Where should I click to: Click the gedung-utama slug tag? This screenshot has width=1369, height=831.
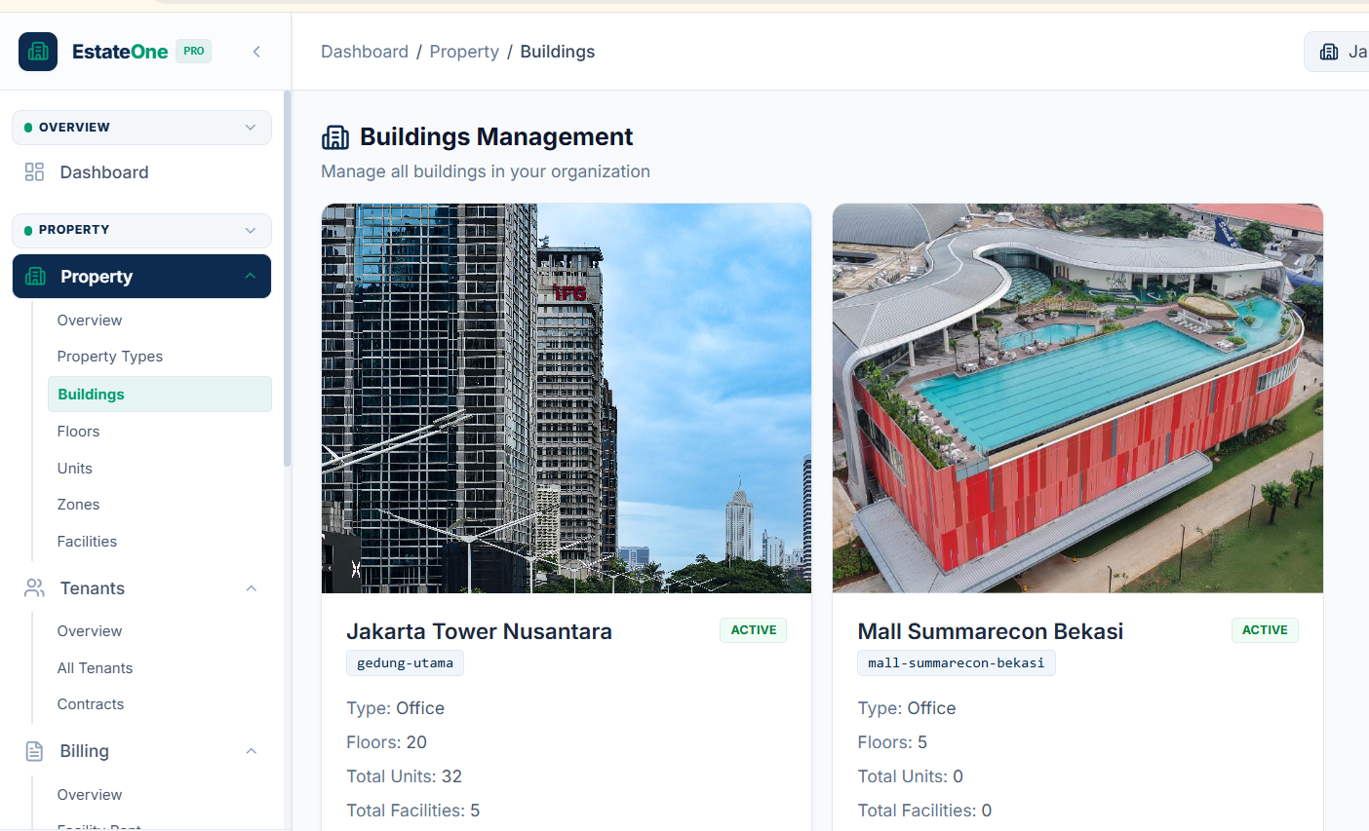point(405,663)
